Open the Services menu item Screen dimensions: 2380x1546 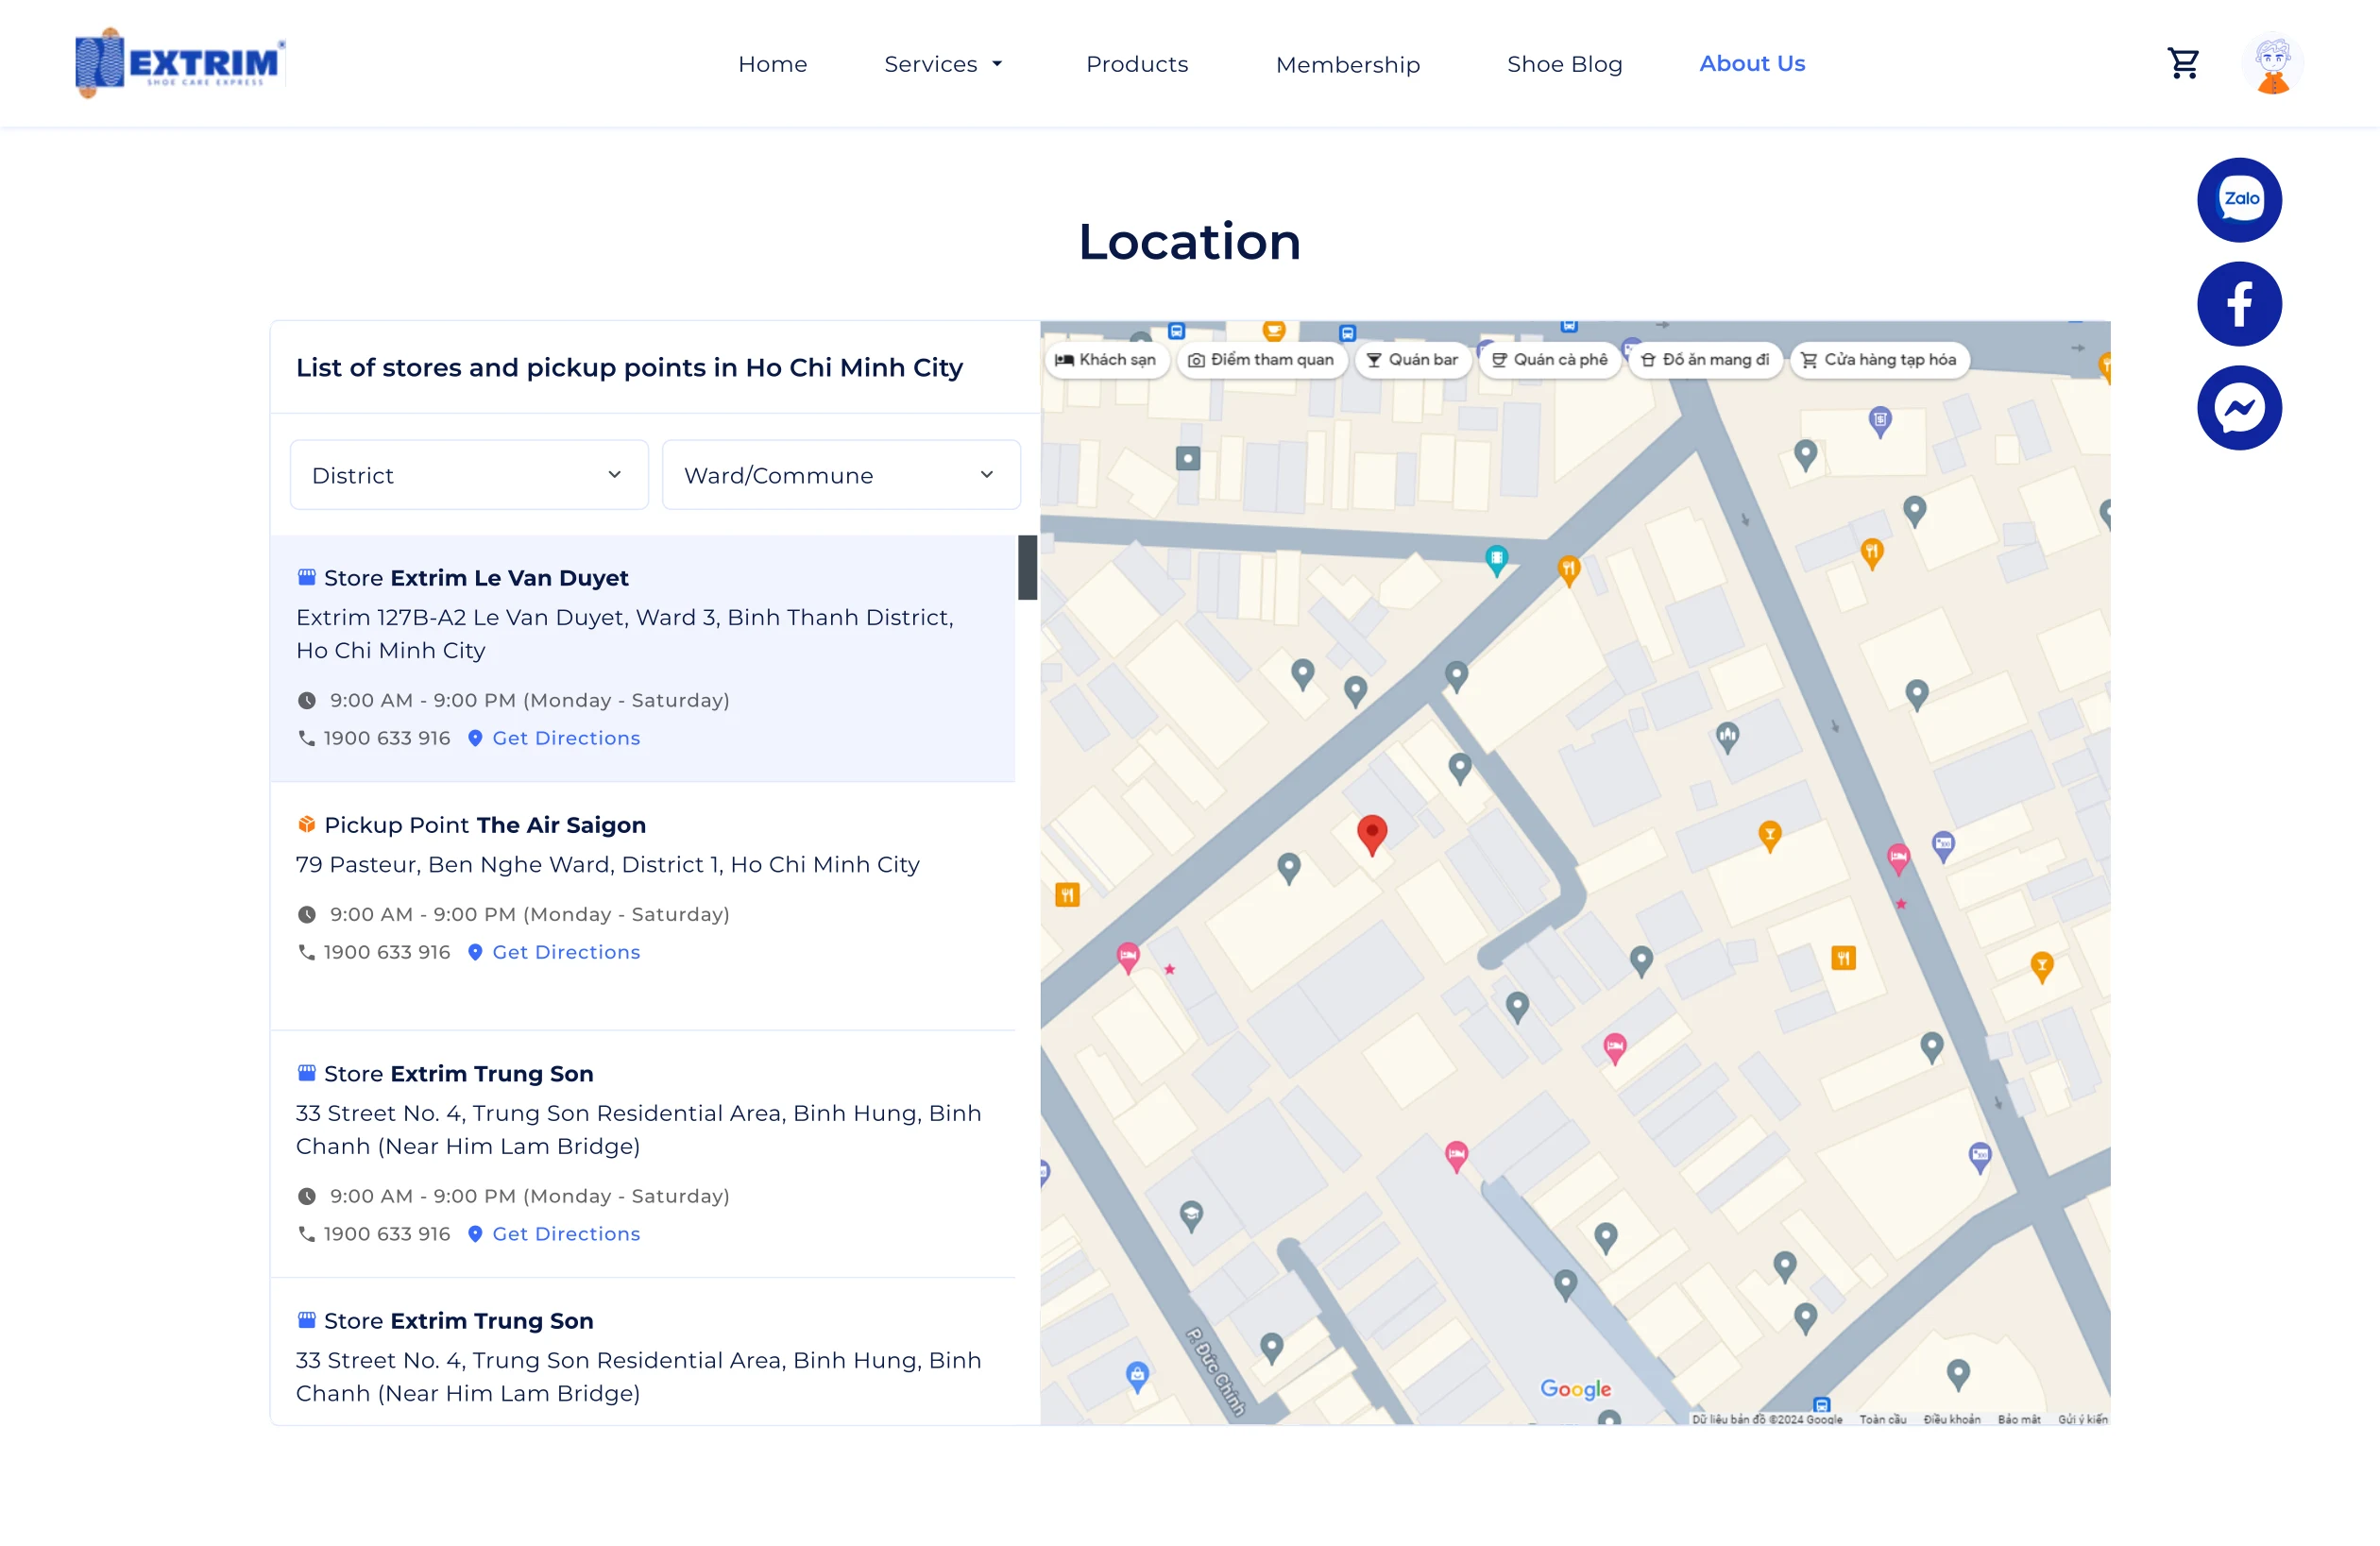[931, 64]
